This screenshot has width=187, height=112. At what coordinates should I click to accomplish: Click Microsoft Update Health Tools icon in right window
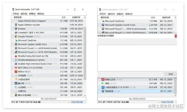click(x=103, y=25)
